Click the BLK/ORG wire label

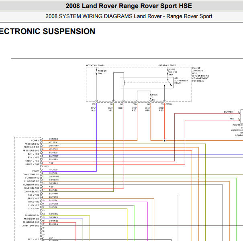tap(53, 197)
